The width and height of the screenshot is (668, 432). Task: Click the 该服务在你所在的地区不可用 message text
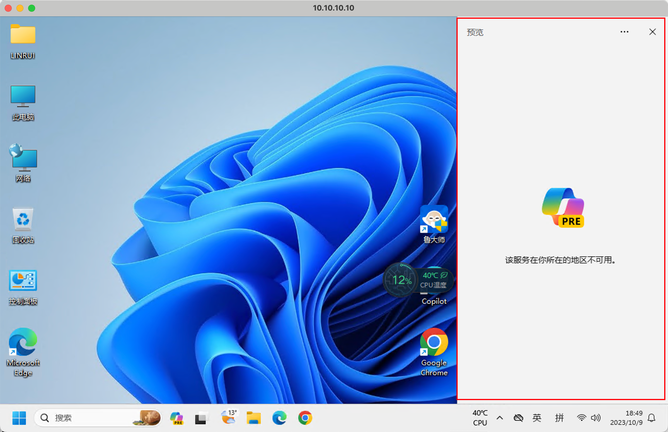[x=560, y=260]
